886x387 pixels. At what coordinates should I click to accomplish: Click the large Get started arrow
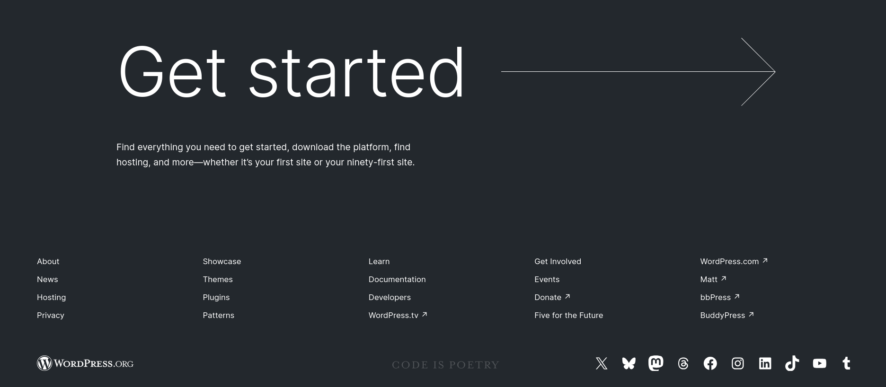tap(638, 72)
